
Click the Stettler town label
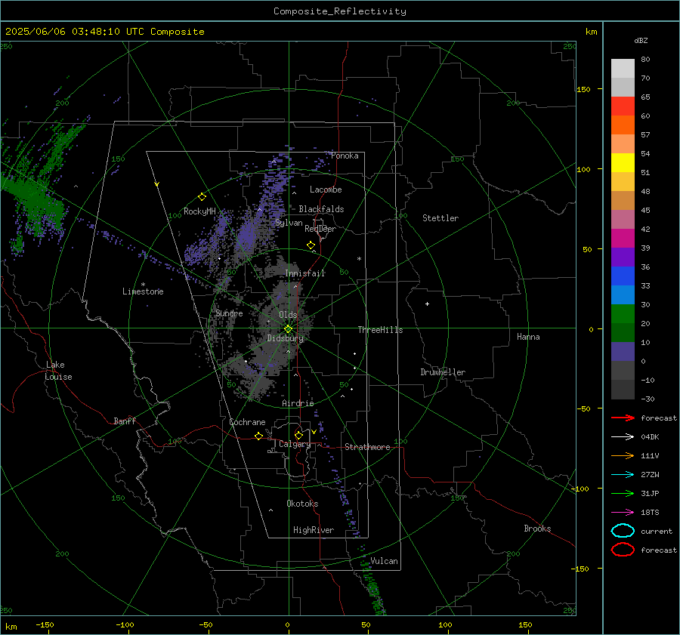coord(440,218)
